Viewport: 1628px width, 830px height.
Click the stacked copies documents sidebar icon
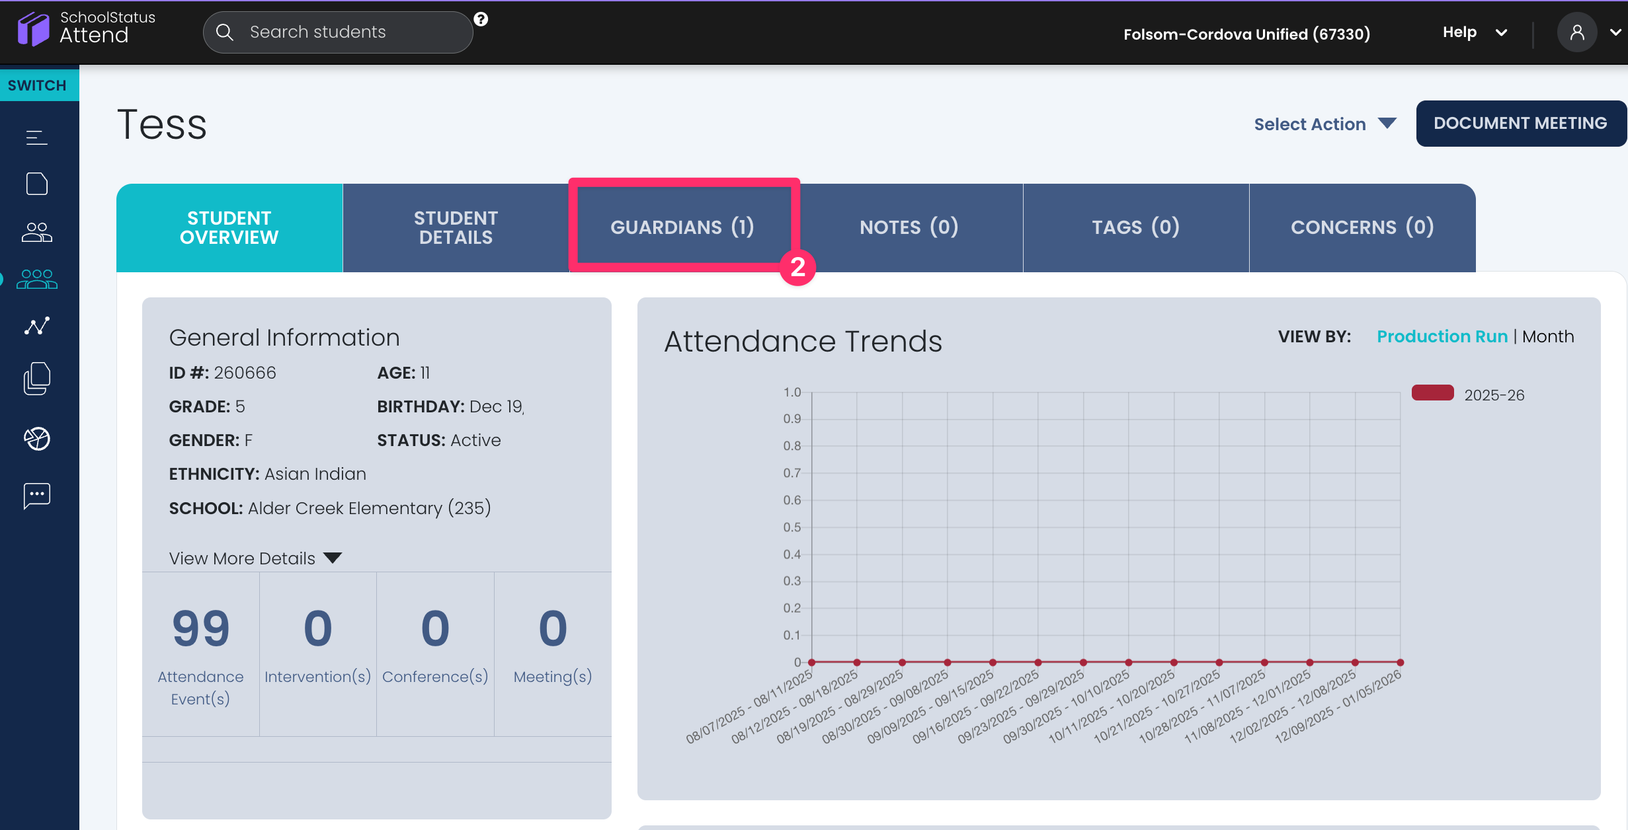click(36, 379)
